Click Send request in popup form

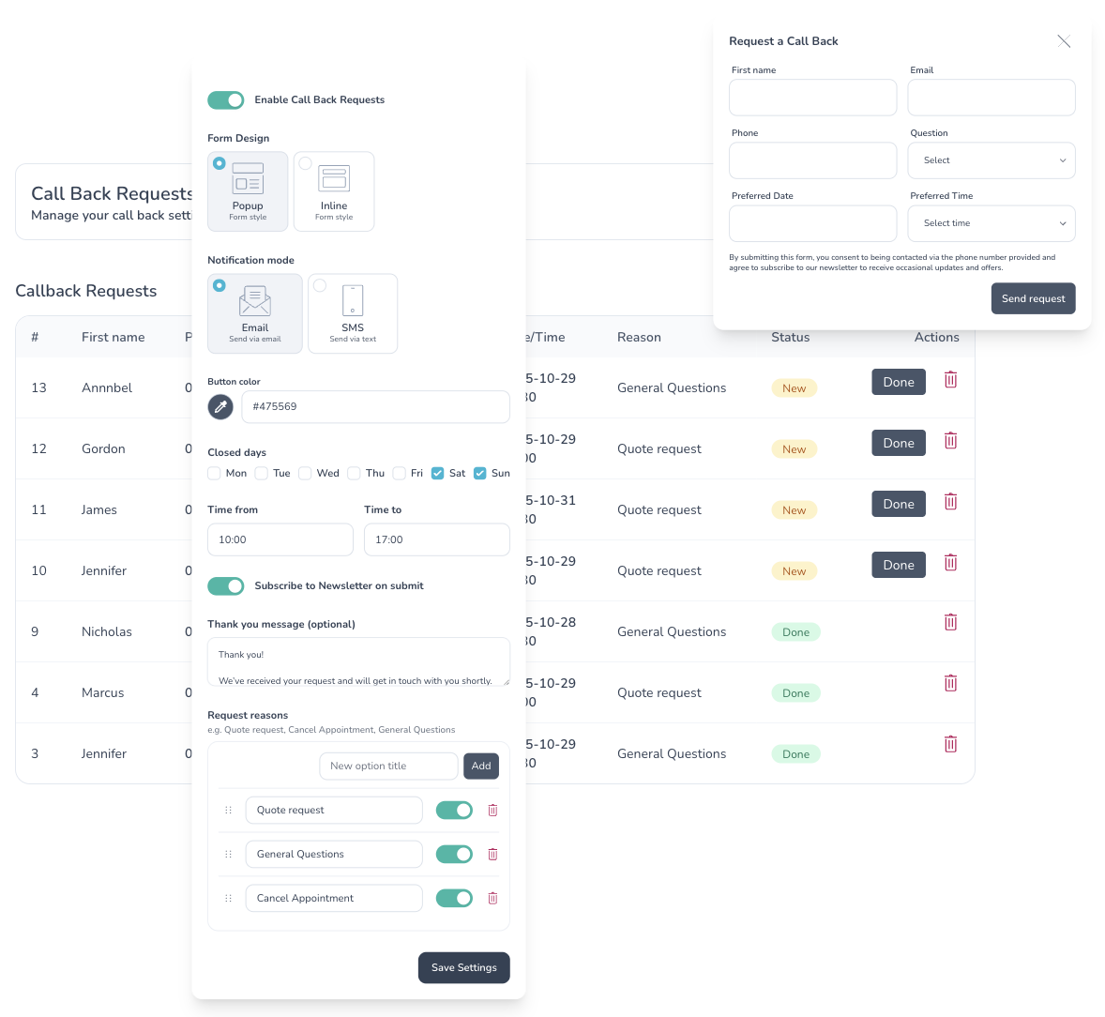(x=1033, y=299)
